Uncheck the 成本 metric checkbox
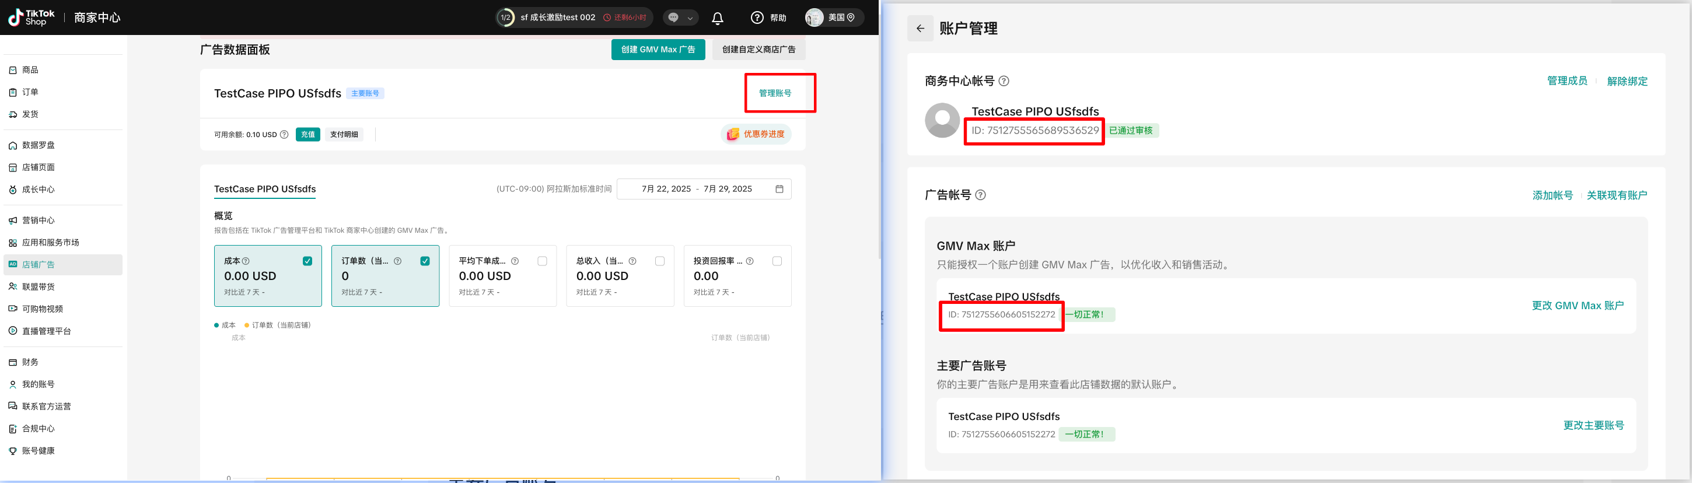1692x483 pixels. point(307,261)
